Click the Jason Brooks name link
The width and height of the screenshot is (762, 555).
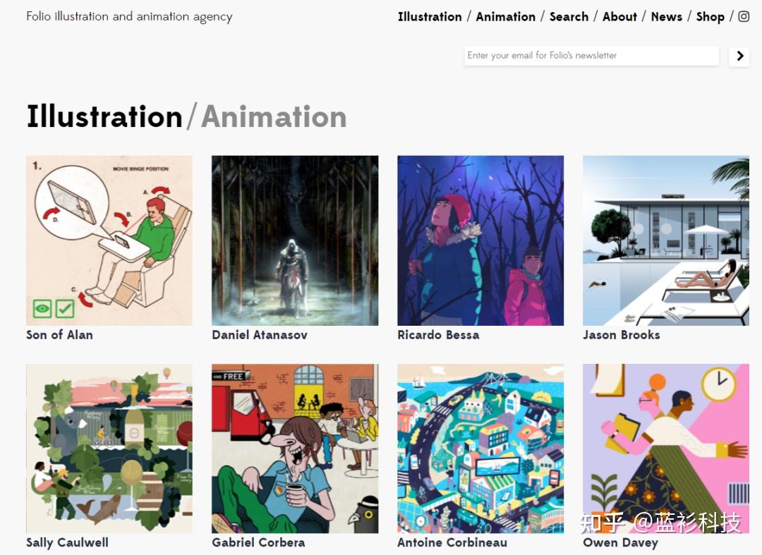(x=622, y=334)
